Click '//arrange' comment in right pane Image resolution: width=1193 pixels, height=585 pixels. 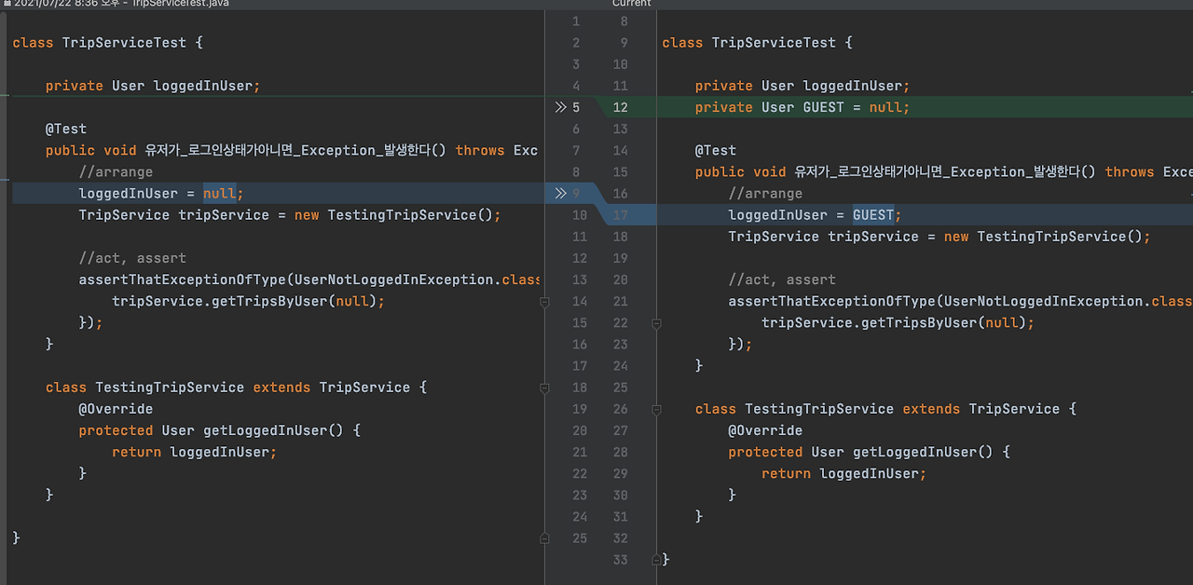coord(765,194)
